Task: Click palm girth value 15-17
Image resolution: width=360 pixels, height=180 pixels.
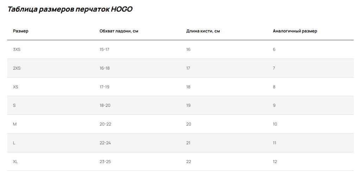Action: [104, 50]
